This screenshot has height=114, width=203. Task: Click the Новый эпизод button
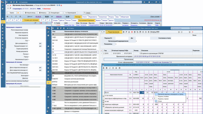click(30, 13)
